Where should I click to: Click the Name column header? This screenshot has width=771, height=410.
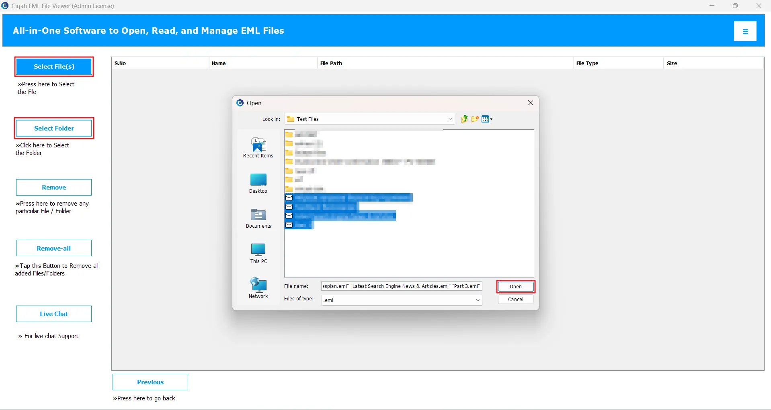coord(263,63)
